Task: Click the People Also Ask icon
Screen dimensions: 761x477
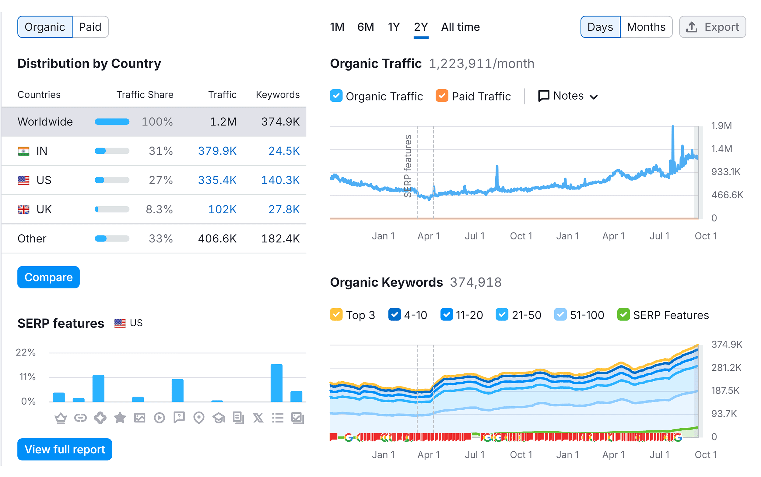Action: coord(179,418)
